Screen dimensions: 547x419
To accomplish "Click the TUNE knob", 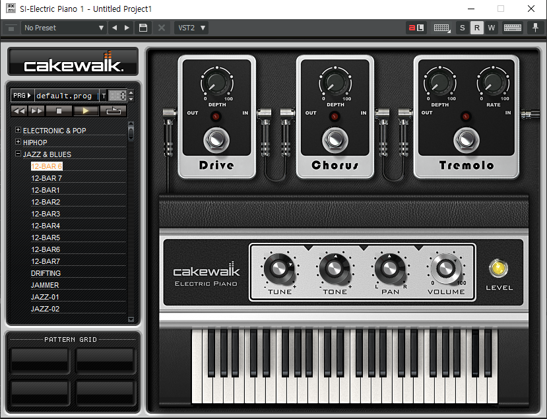I will (278, 269).
